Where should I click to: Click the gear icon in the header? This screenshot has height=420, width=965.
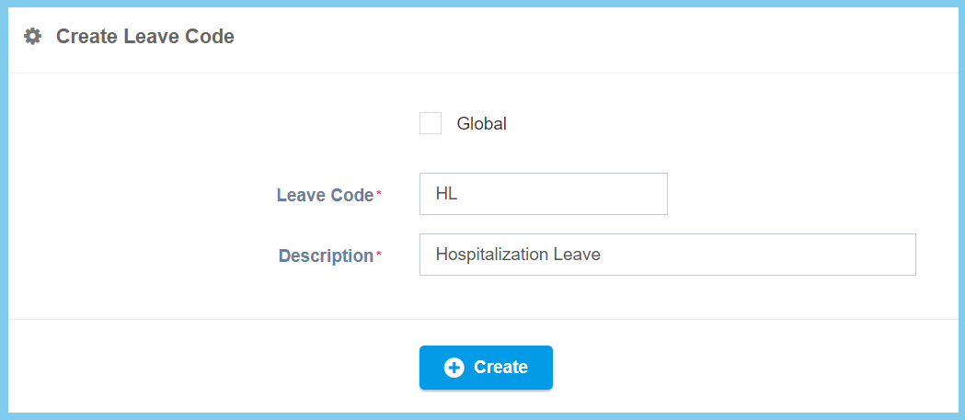33,37
